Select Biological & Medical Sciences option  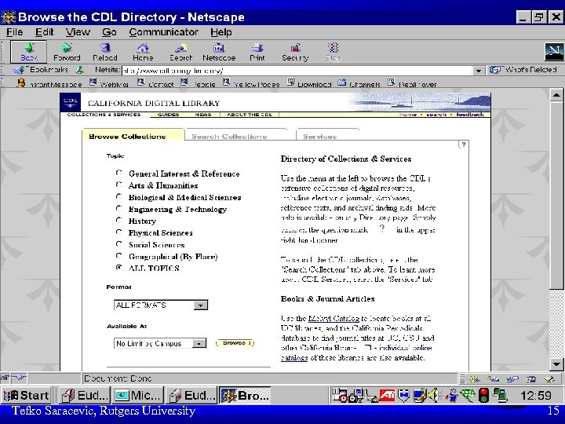(x=118, y=196)
